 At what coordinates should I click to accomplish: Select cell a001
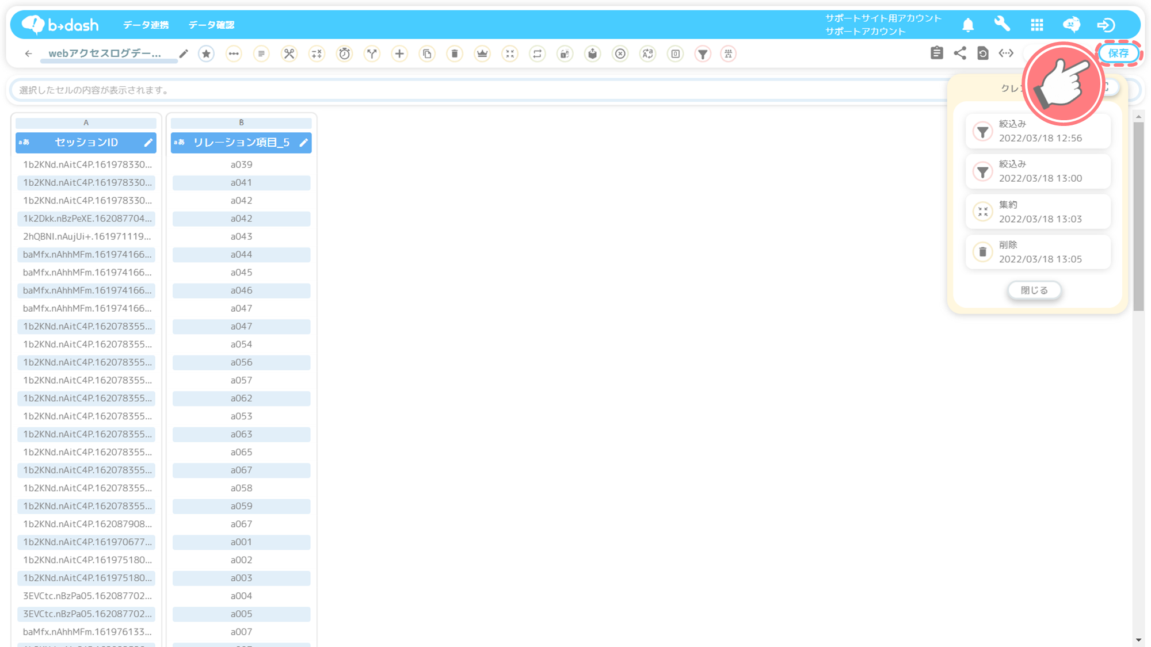pyautogui.click(x=241, y=542)
